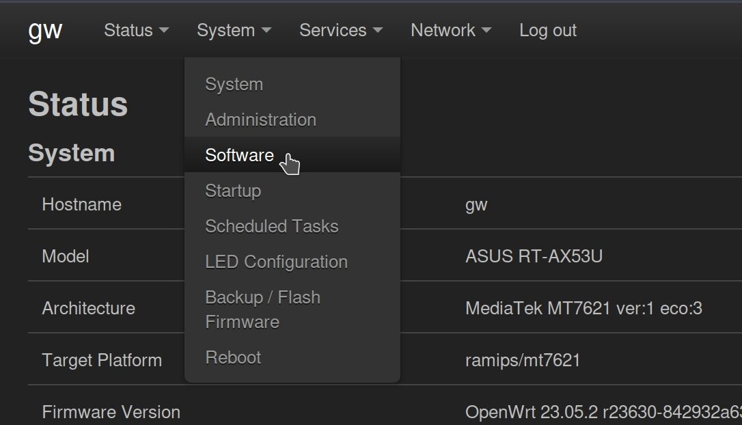Go to the Startup menu item

(233, 191)
